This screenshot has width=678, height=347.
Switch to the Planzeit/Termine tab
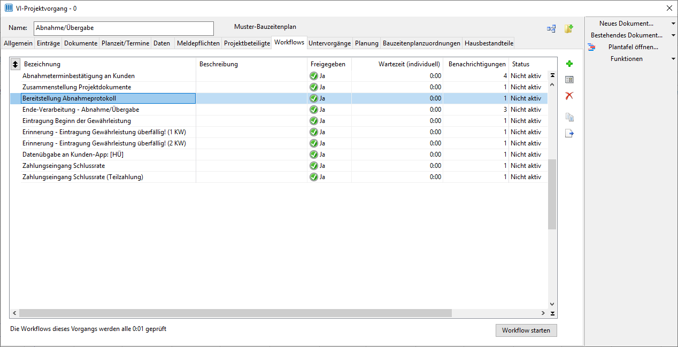coord(126,43)
